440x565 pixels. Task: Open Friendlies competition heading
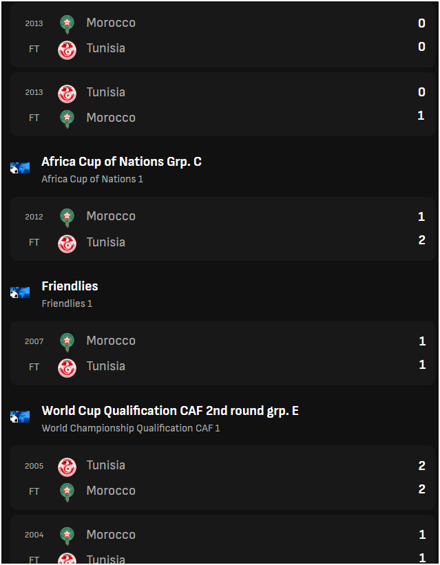click(x=70, y=286)
